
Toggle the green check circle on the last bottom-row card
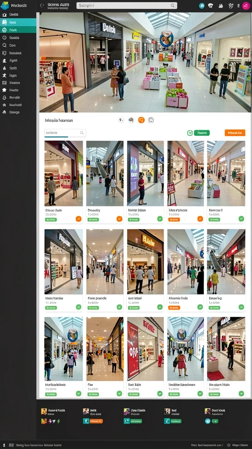pyautogui.click(x=241, y=393)
